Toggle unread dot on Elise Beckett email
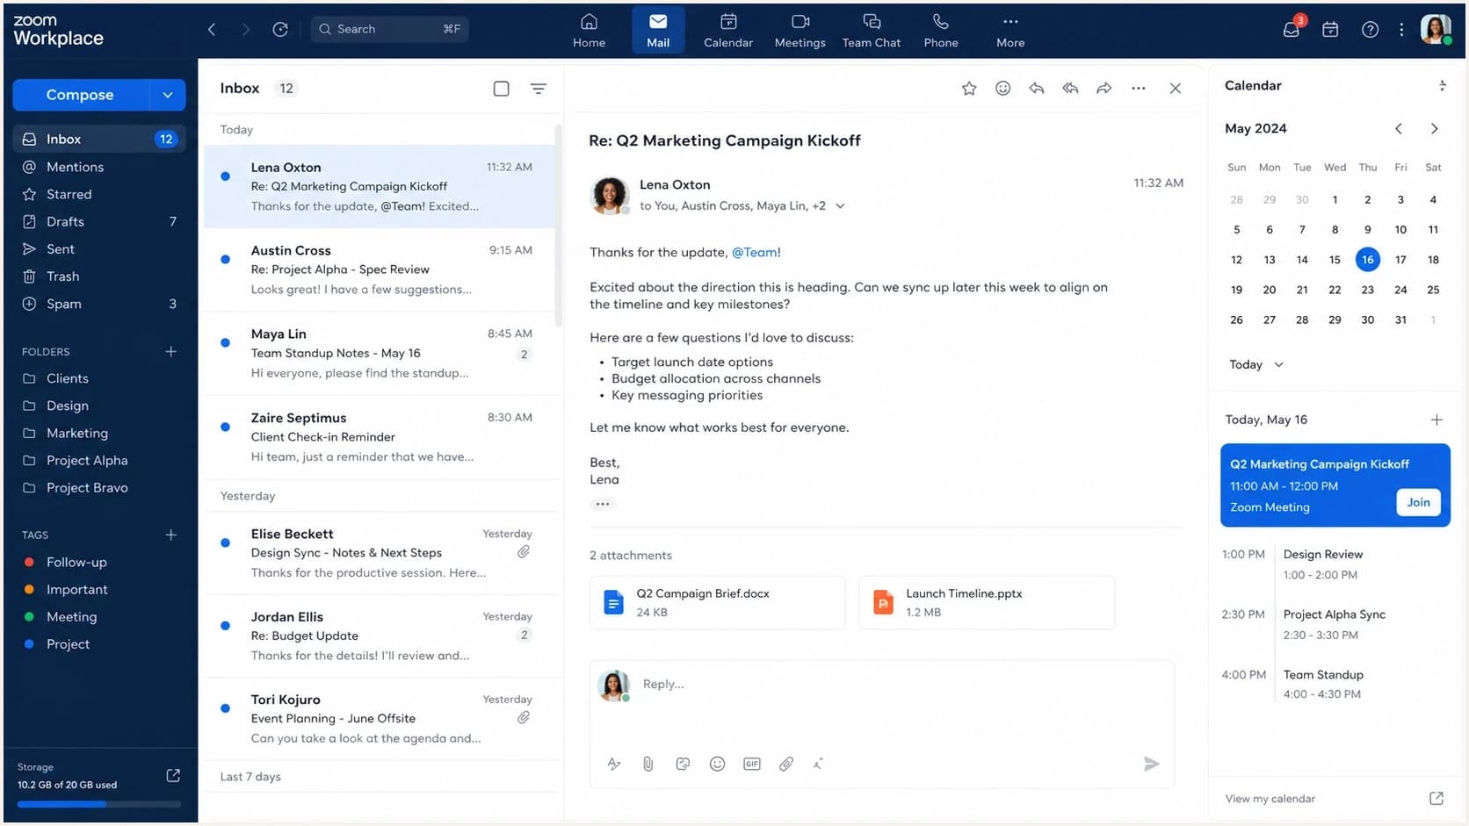1469x826 pixels. (226, 542)
